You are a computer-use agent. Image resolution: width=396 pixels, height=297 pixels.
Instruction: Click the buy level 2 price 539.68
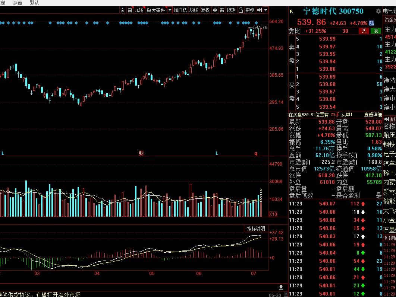click(327, 84)
